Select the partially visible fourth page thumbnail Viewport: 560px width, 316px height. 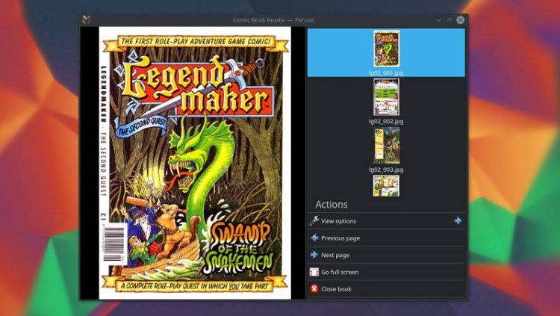tap(386, 186)
